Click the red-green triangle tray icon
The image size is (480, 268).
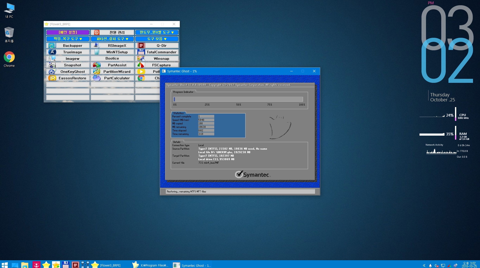[449, 265]
